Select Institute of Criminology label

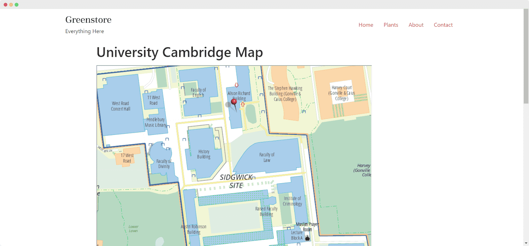click(292, 201)
